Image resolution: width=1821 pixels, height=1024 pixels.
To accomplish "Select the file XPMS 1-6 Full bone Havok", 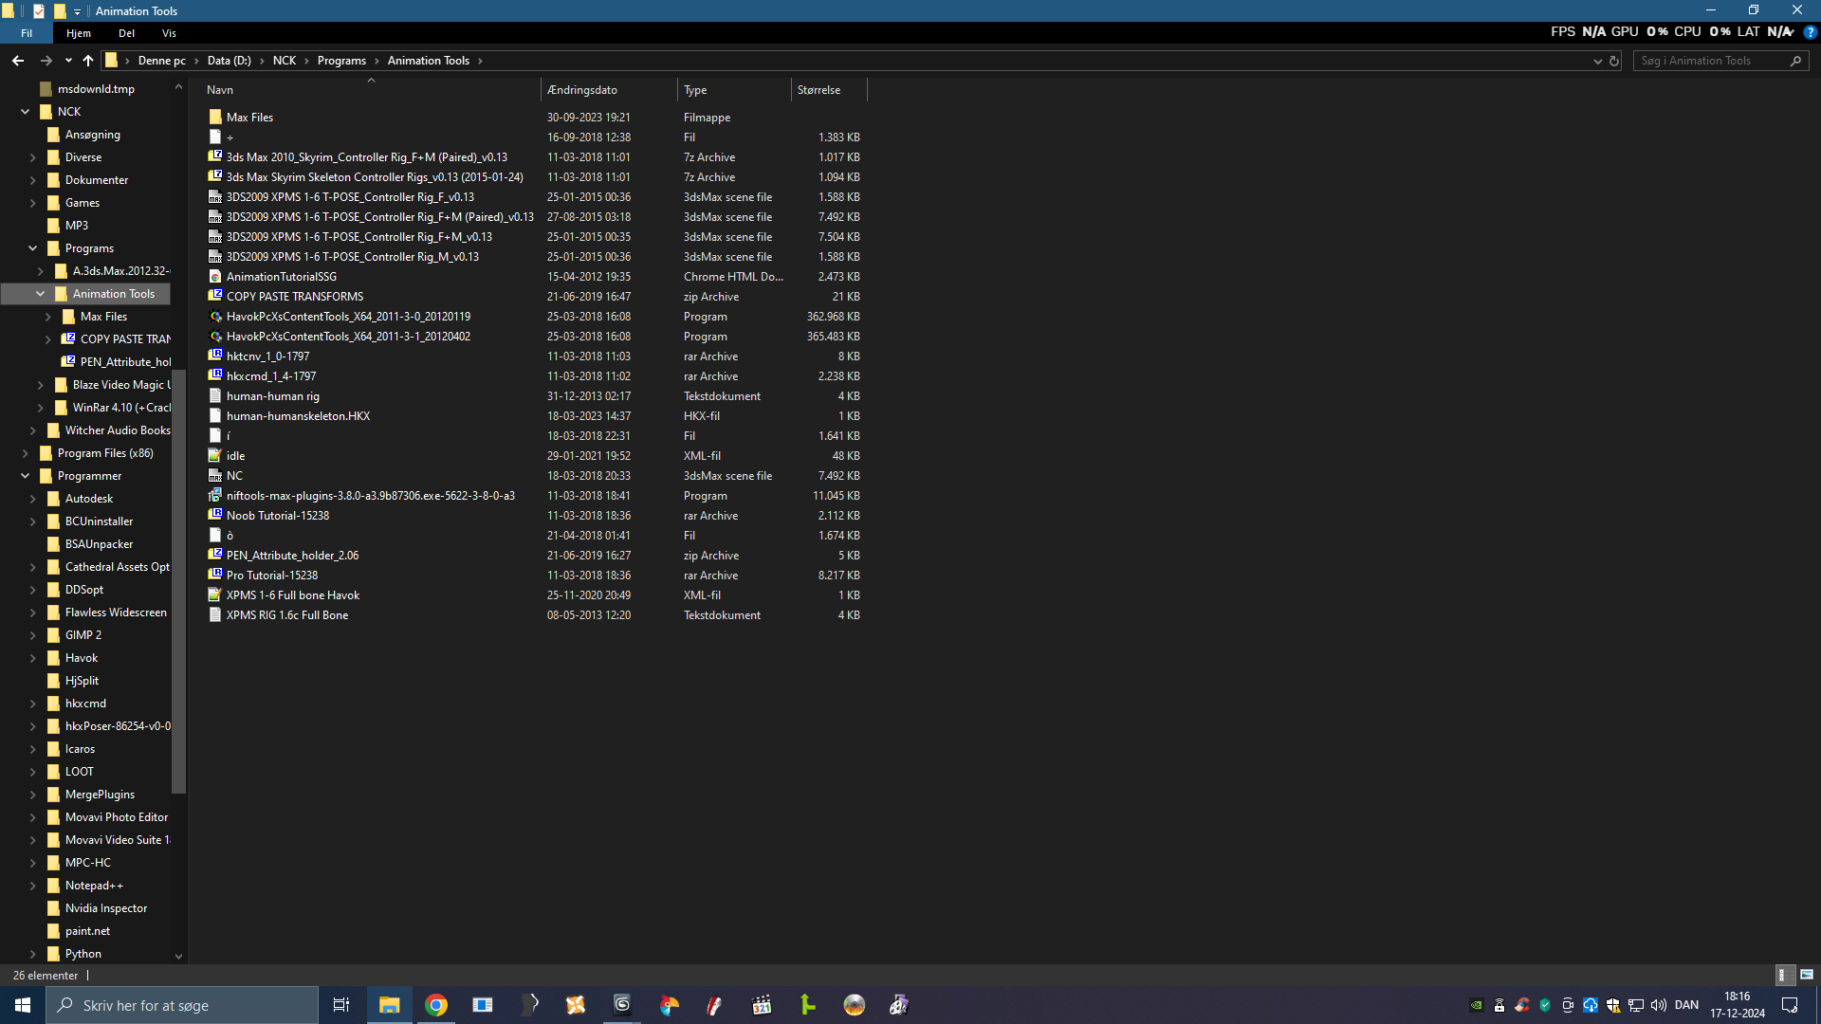I will (293, 595).
